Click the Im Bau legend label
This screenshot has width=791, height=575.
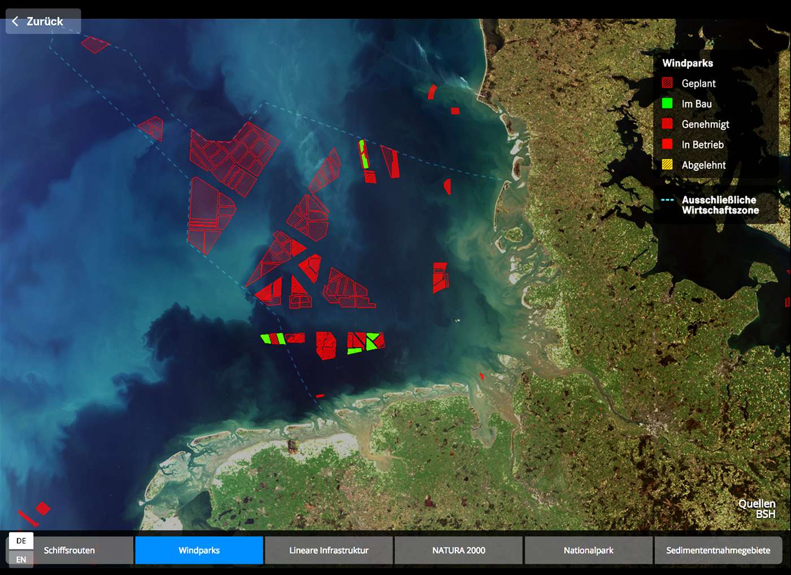tap(697, 104)
